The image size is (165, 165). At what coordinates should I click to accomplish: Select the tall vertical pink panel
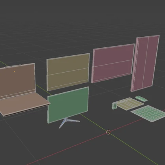(x=145, y=63)
